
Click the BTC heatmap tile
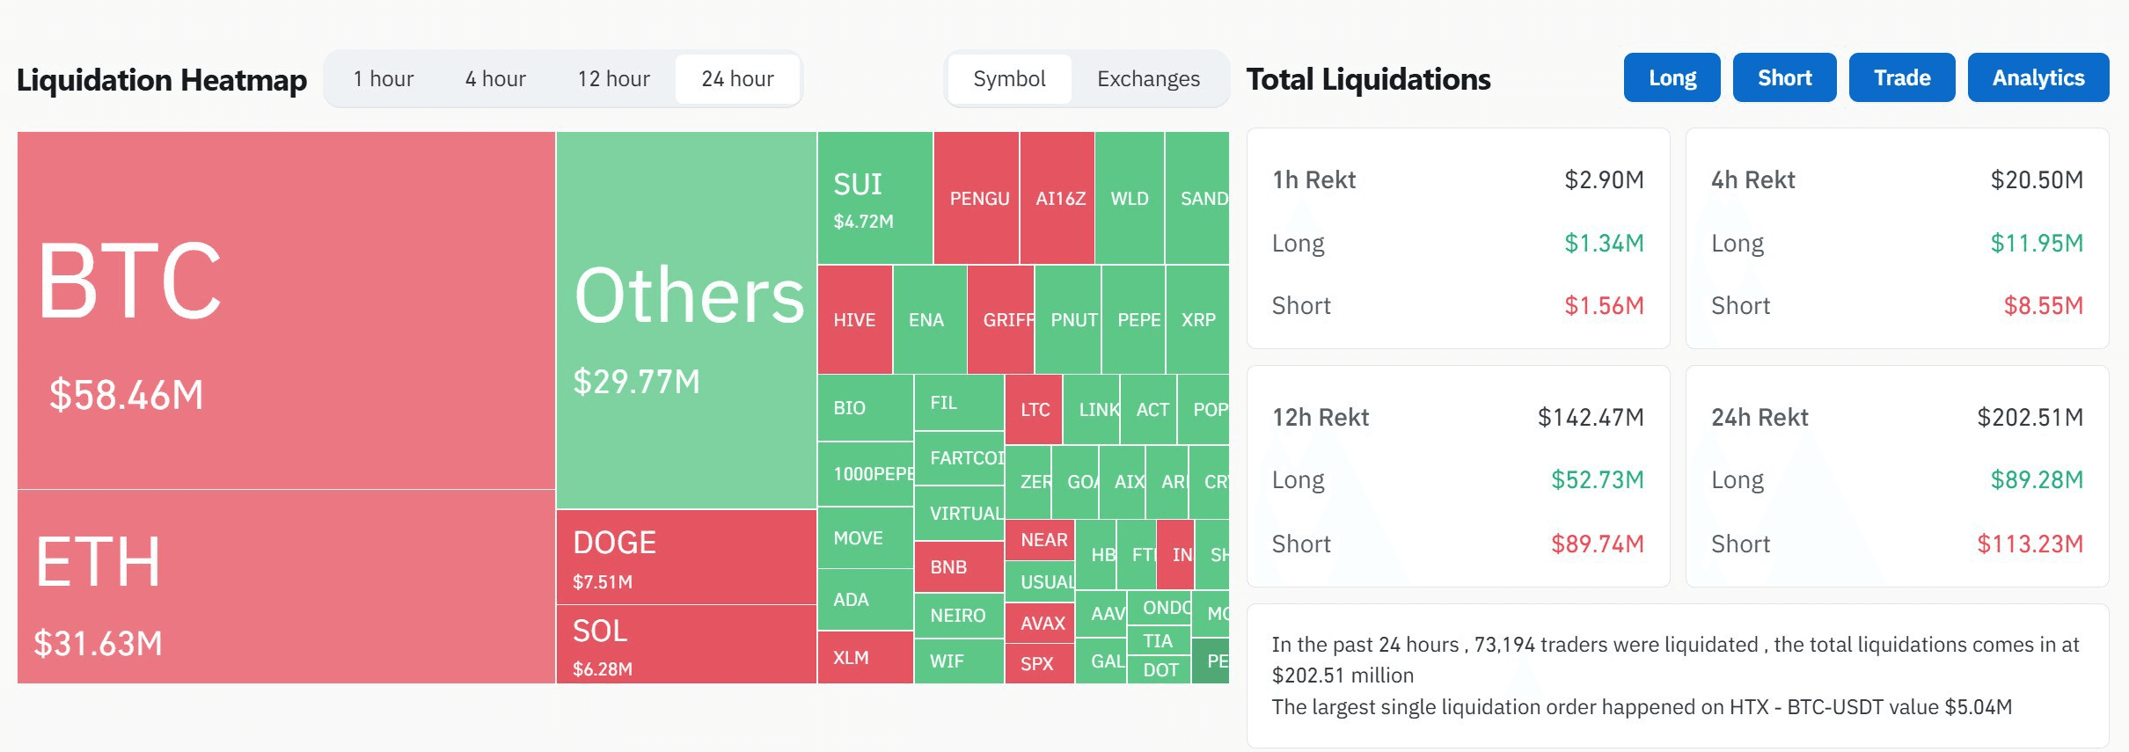coord(286,310)
